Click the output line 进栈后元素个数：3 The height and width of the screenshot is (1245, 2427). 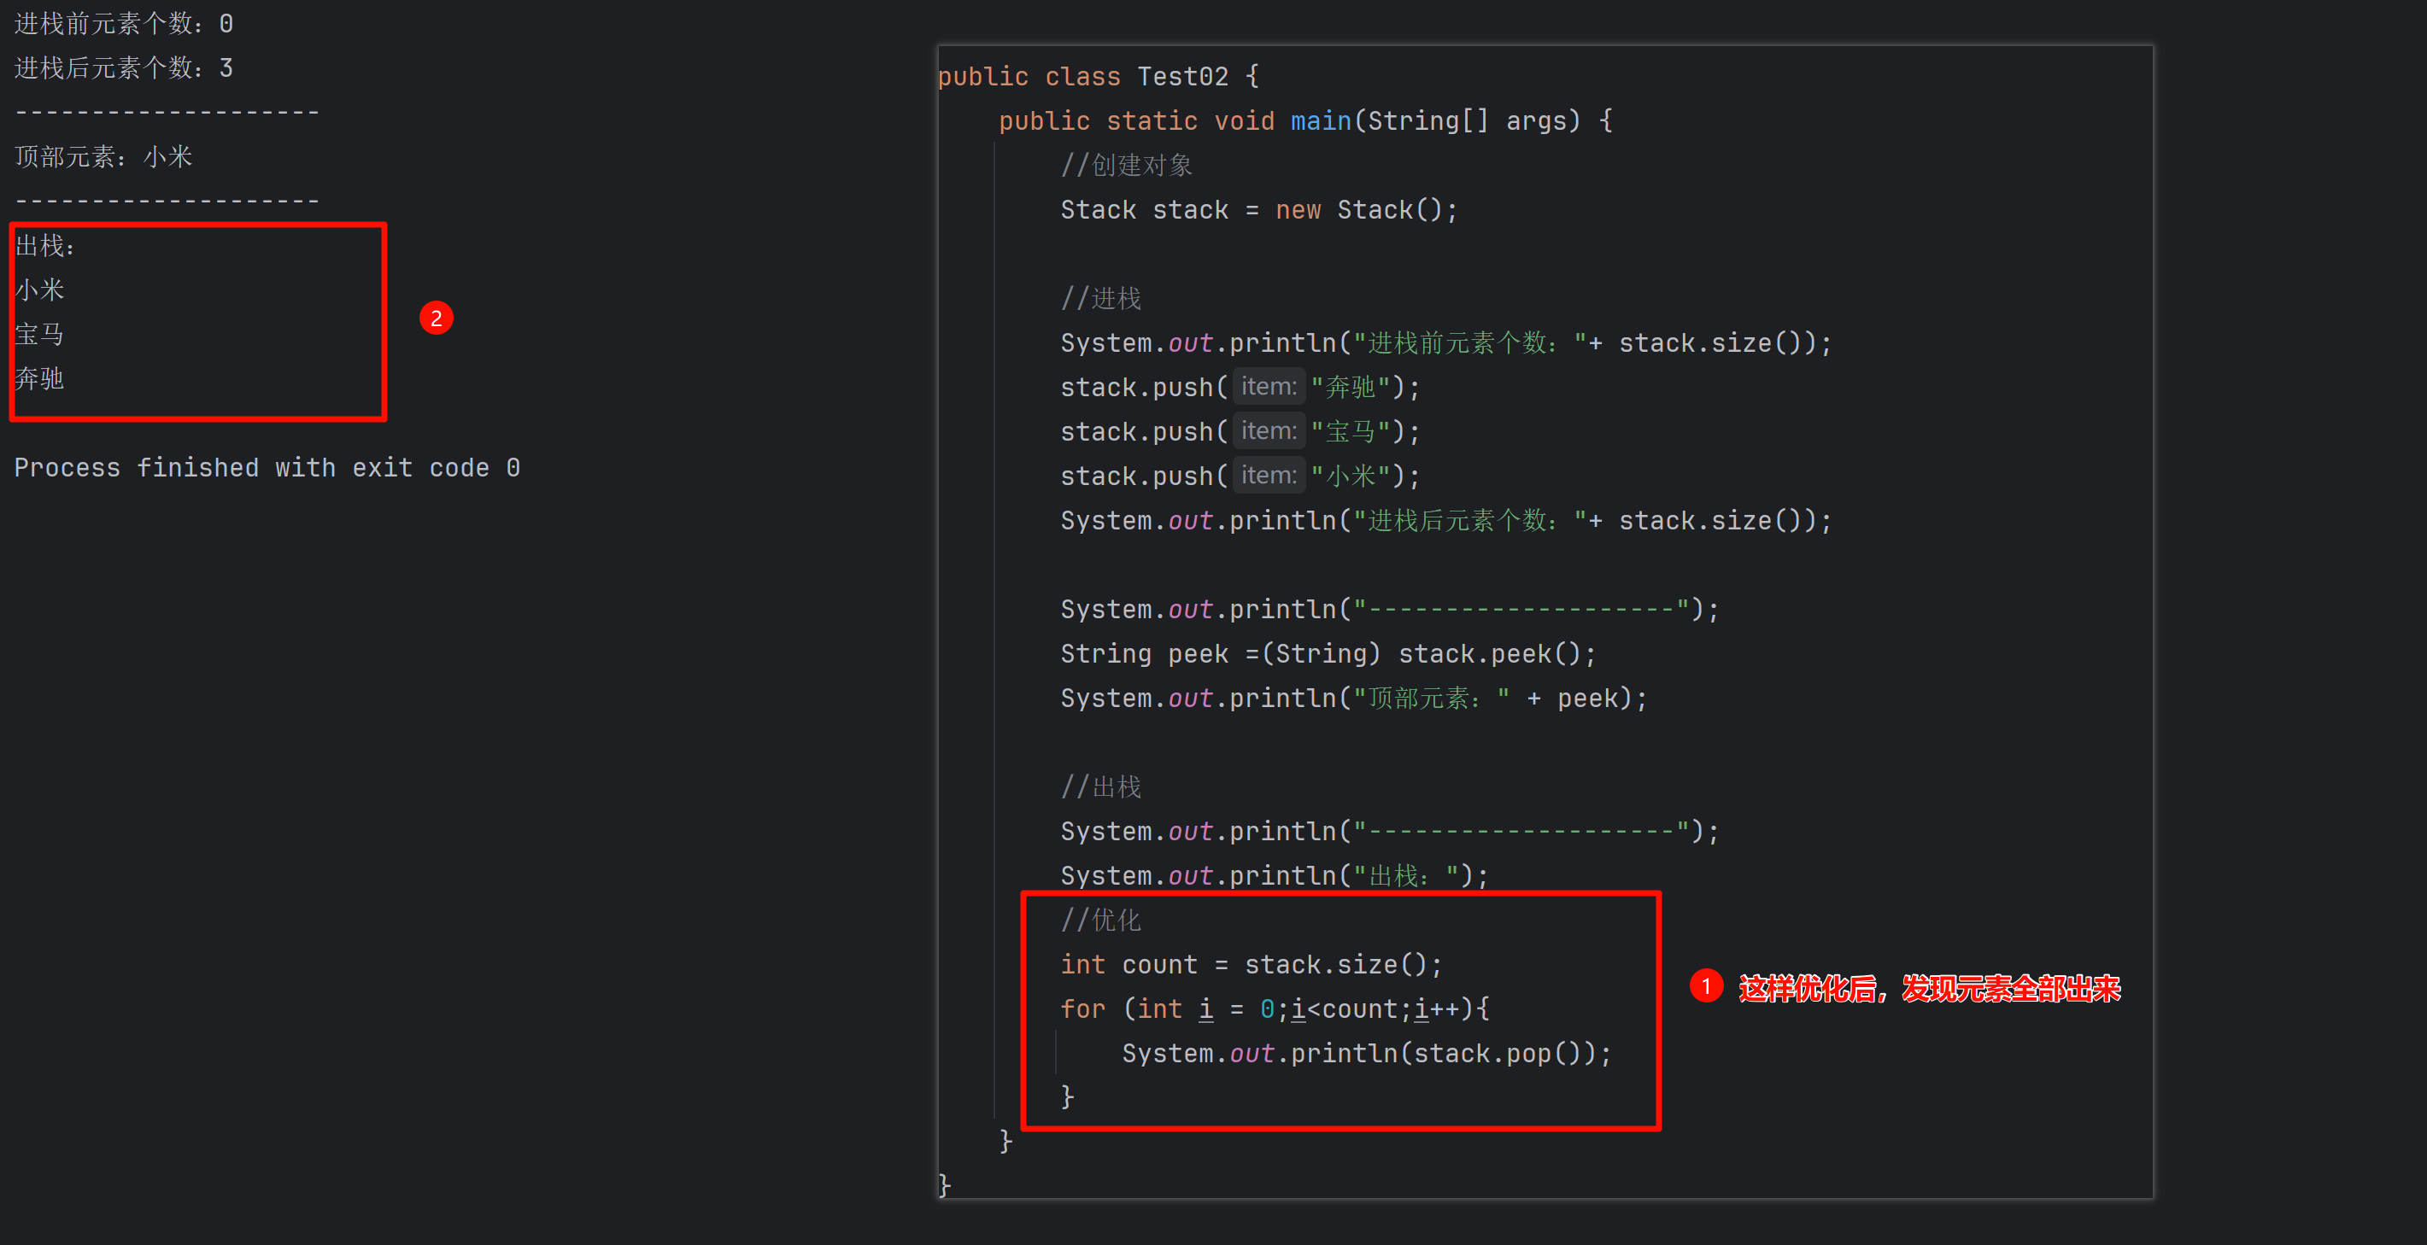(x=123, y=67)
